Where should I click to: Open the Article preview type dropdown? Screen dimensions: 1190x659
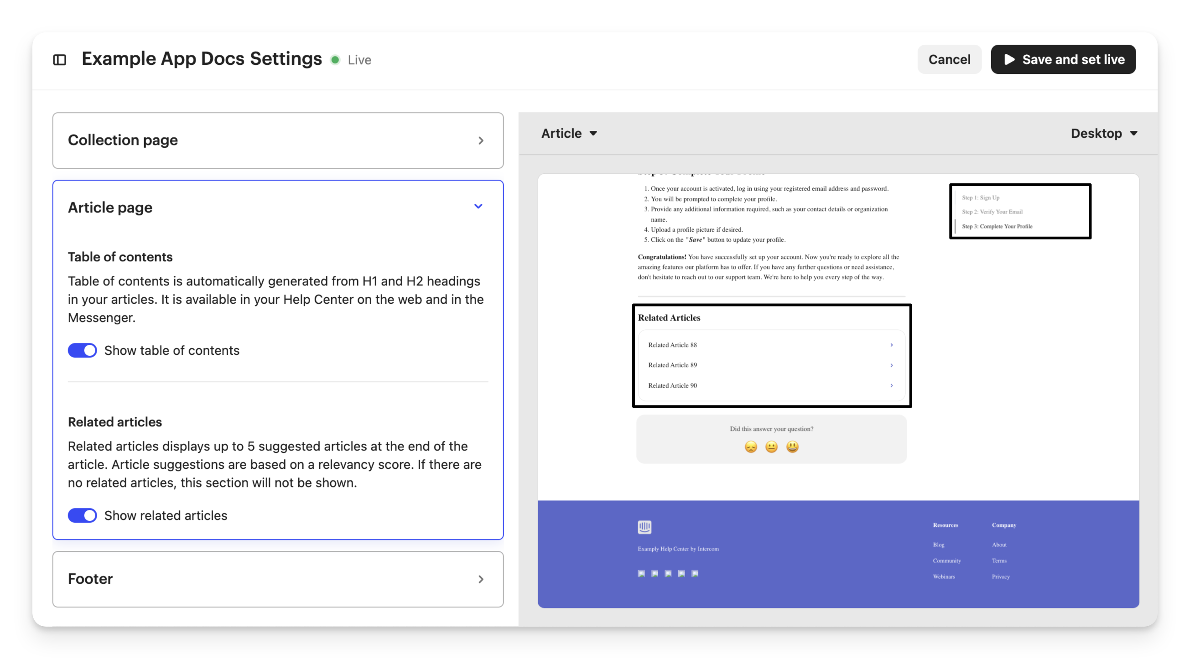point(569,134)
